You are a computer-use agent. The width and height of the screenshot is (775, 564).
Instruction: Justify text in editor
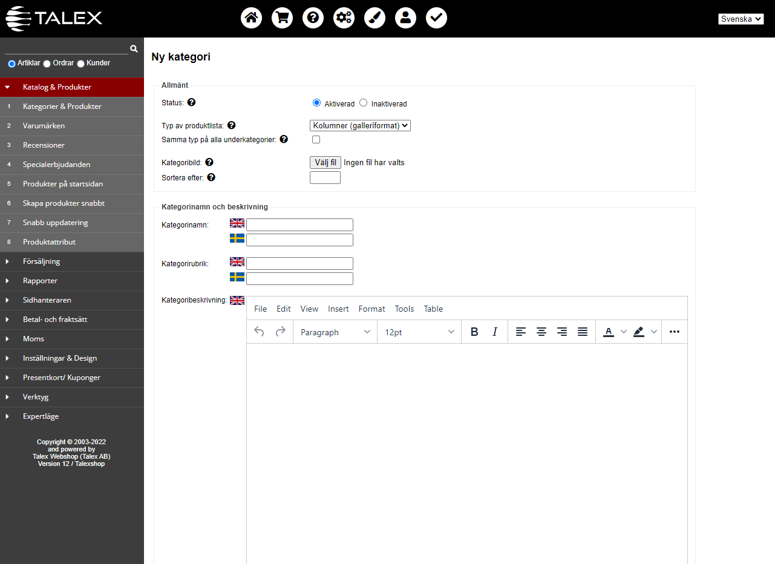coord(583,332)
